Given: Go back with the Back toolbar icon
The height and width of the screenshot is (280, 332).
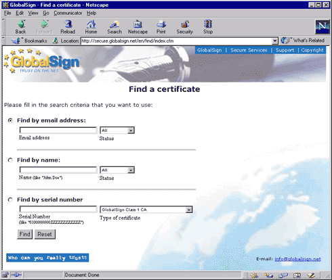Looking at the screenshot, I should tap(21, 27).
